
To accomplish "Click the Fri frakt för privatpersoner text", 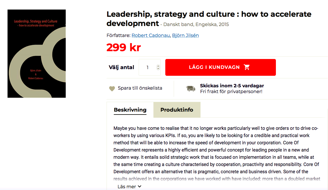I will 231,92.
